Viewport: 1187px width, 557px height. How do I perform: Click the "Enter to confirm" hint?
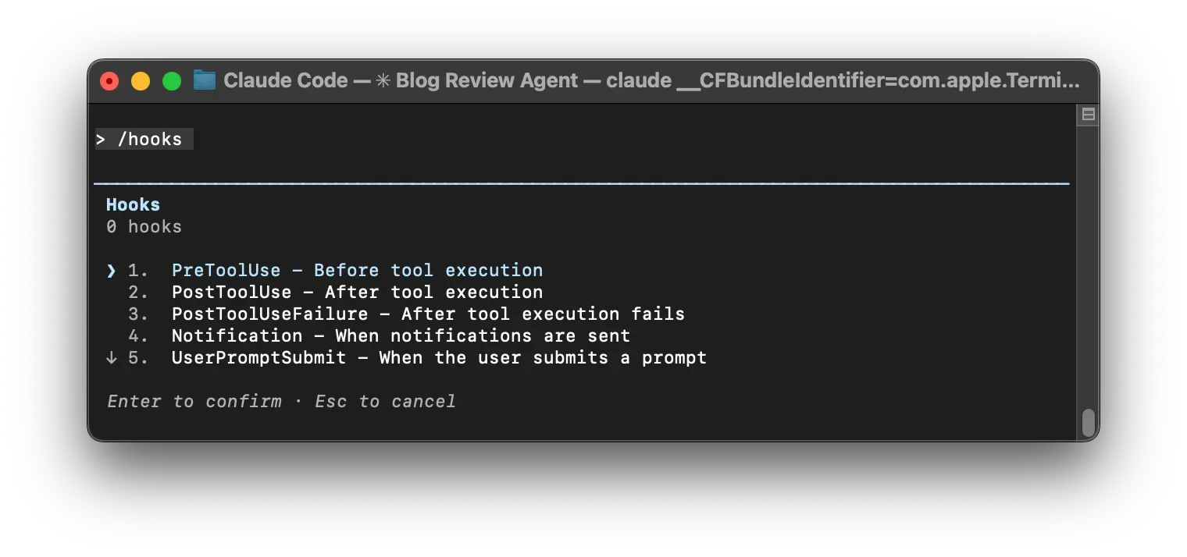(x=194, y=402)
